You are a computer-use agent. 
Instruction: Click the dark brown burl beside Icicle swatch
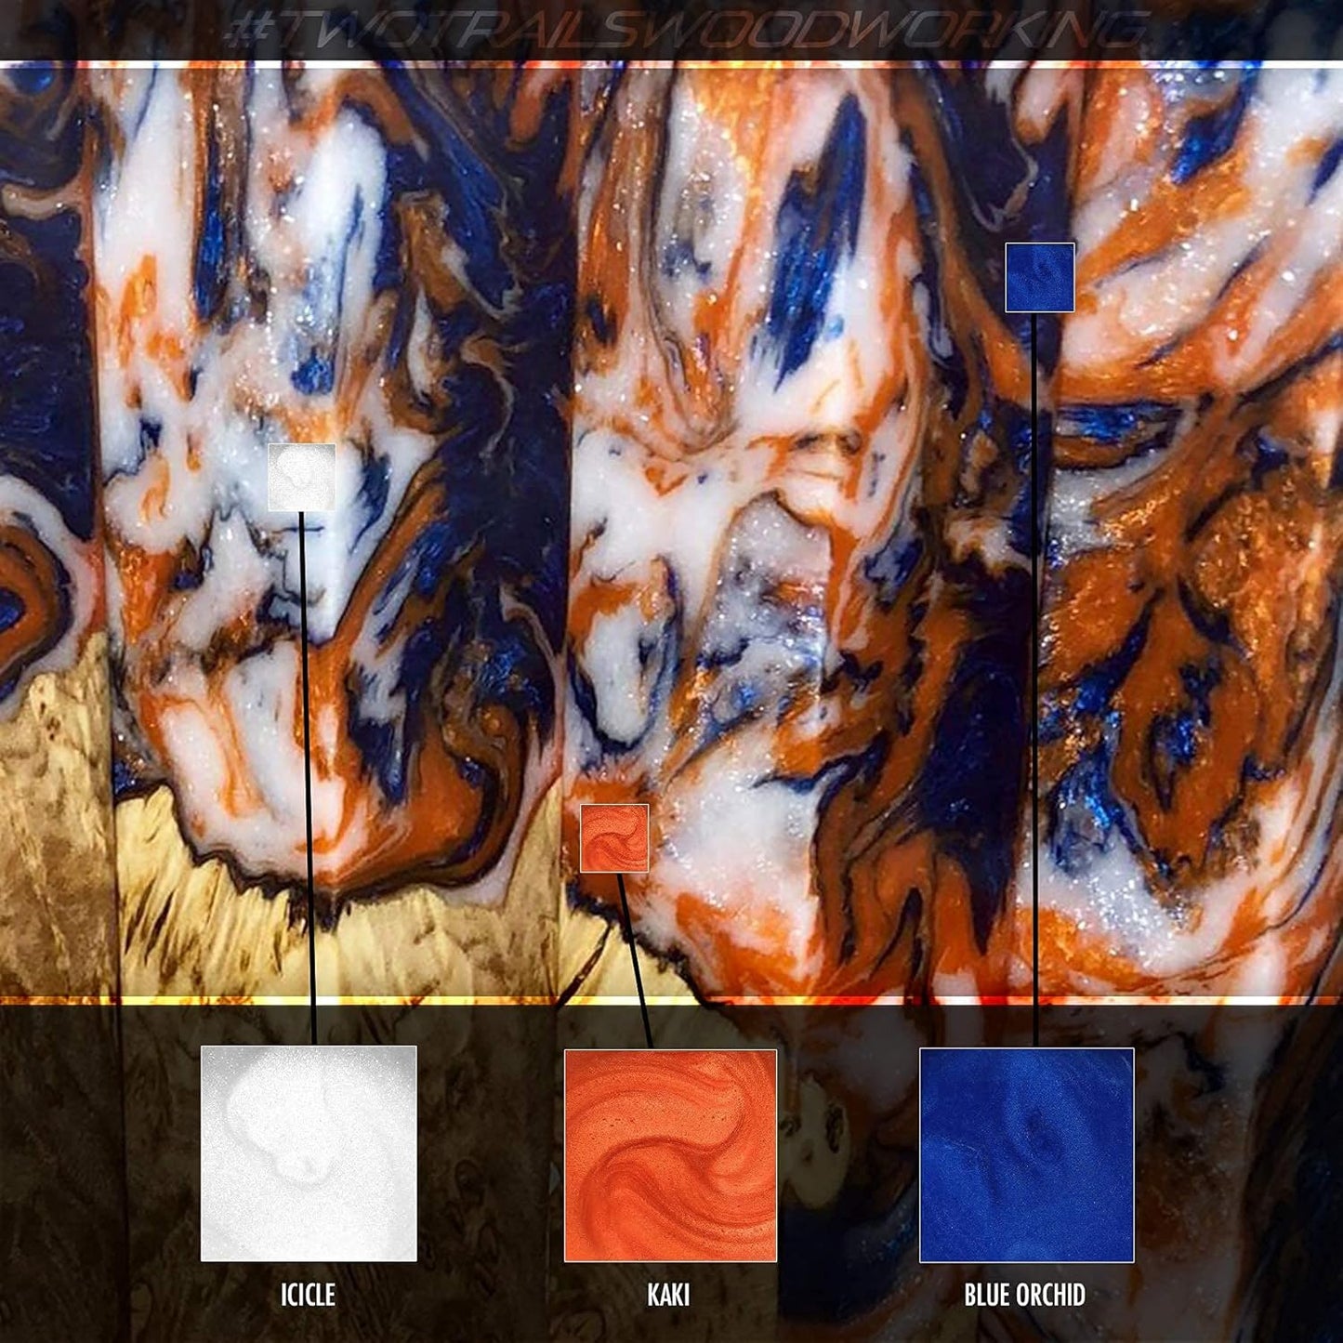point(93,1162)
